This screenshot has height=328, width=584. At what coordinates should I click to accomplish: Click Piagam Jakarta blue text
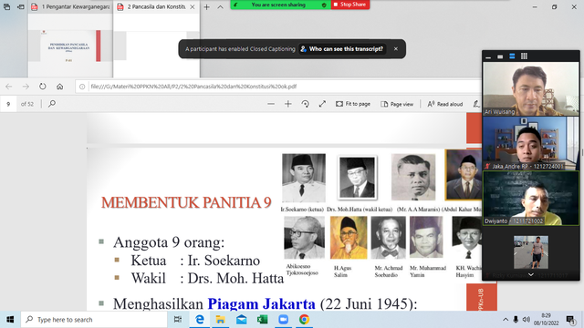(x=261, y=303)
